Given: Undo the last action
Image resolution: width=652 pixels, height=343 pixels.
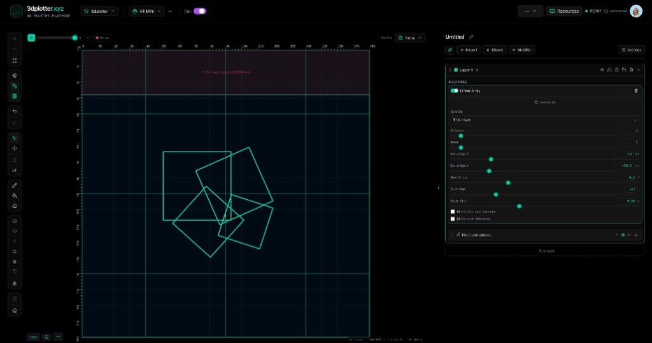Looking at the screenshot, I should click(x=15, y=111).
